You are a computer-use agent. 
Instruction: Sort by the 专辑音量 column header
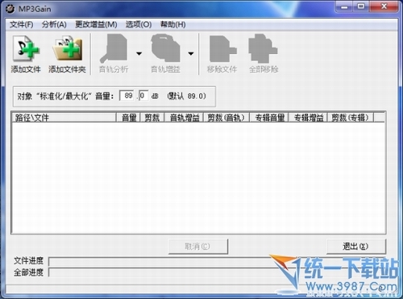pos(269,118)
